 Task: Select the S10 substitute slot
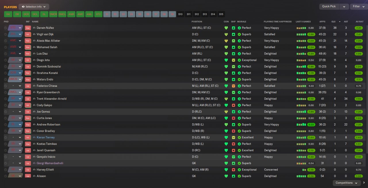pos(180,14)
